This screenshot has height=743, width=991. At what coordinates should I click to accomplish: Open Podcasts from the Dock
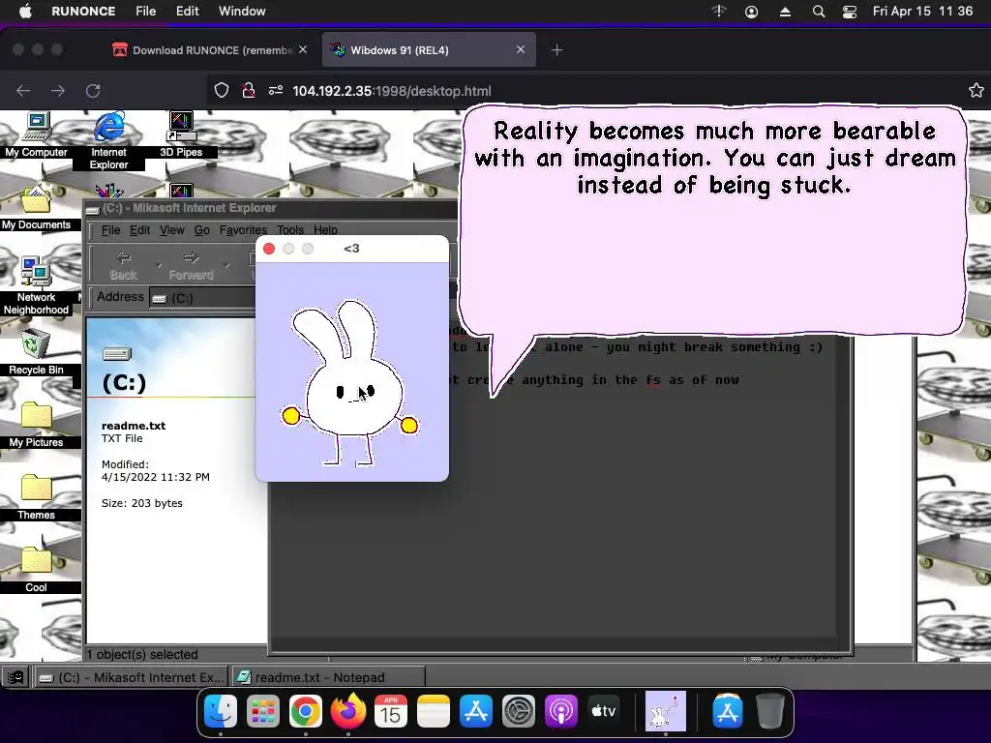click(560, 711)
